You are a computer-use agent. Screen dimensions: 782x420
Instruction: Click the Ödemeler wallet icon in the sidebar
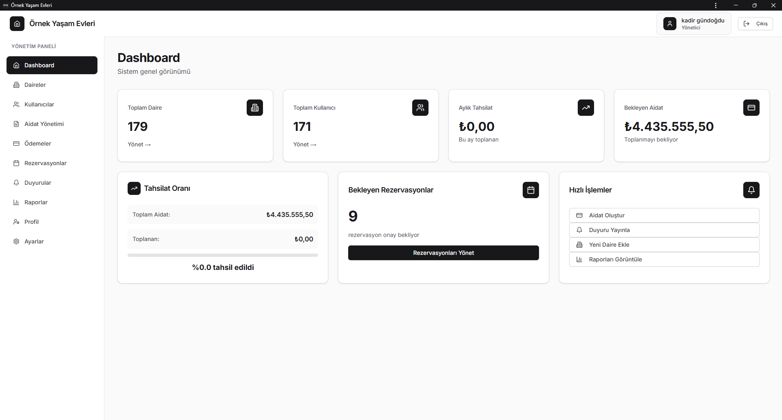[16, 143]
